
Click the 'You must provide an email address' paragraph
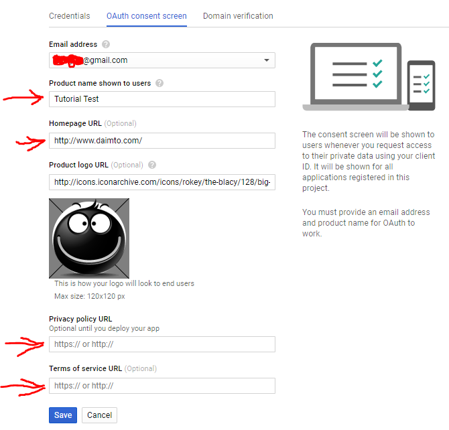click(x=367, y=223)
